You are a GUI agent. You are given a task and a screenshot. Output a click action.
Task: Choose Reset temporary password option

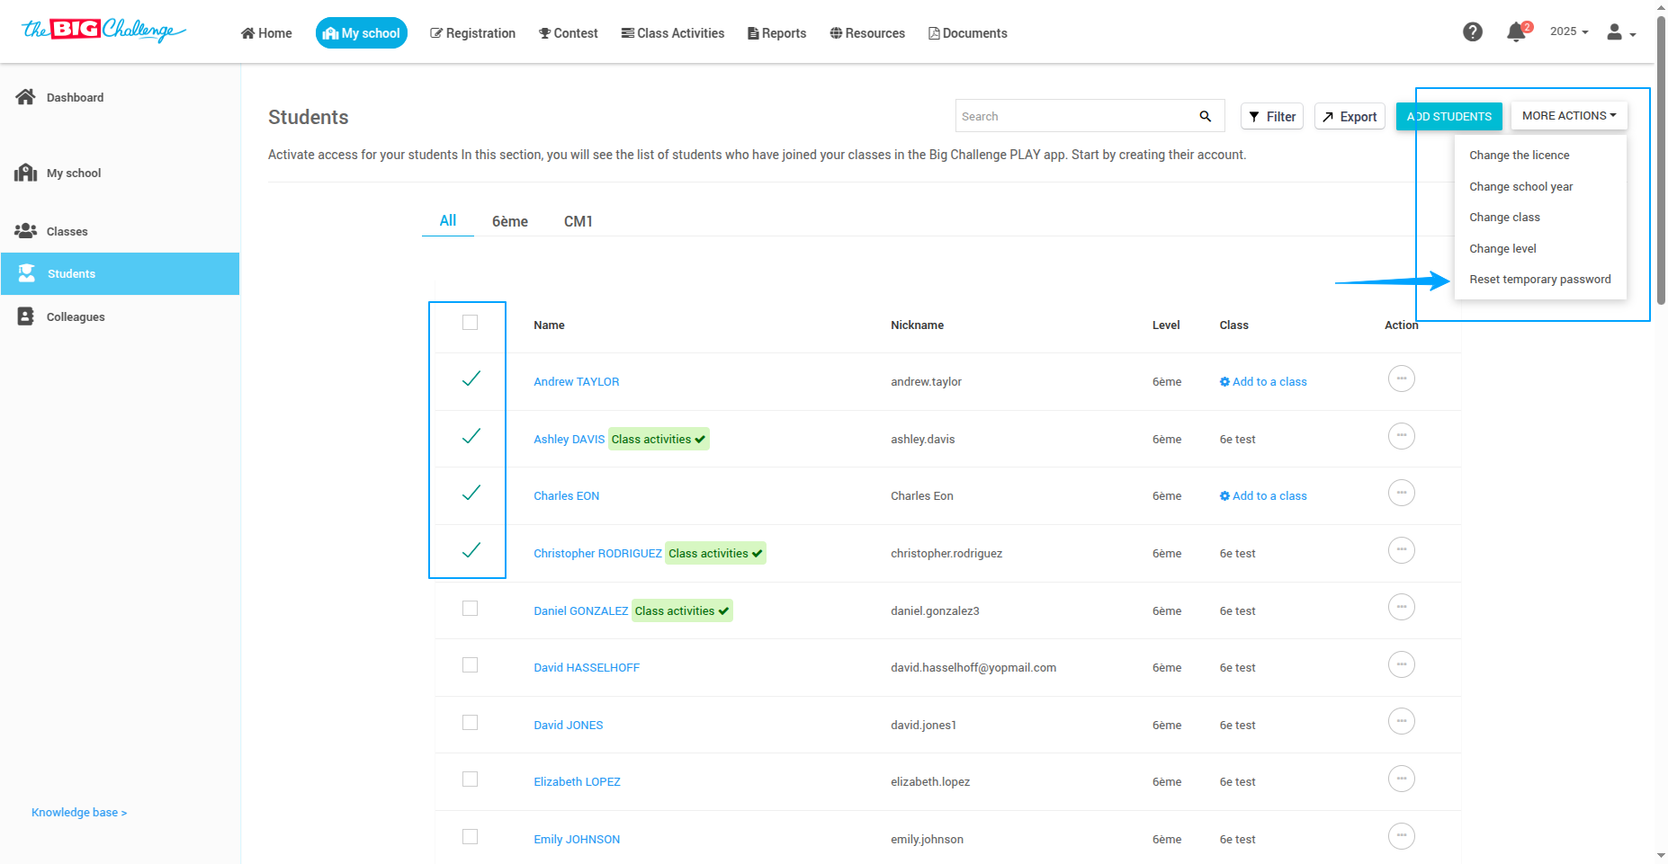pyautogui.click(x=1540, y=280)
